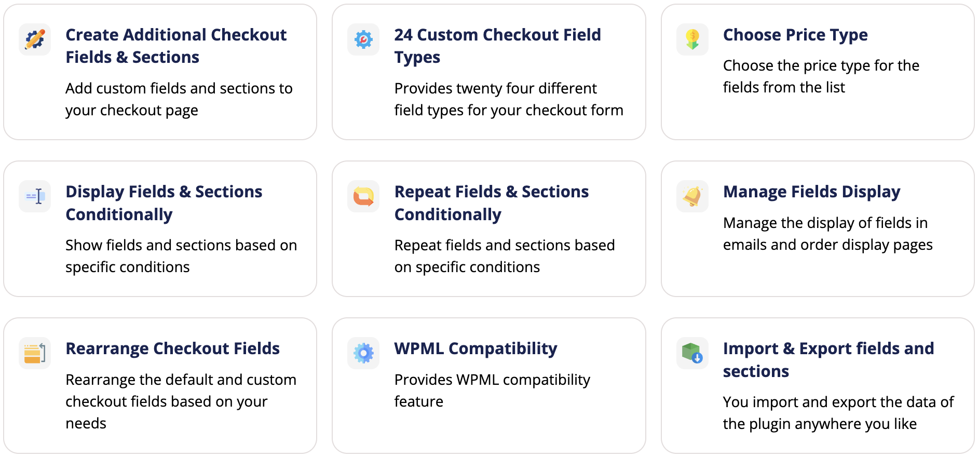Click the rearrange list icon for Rearrange Checkout Fields

click(35, 353)
